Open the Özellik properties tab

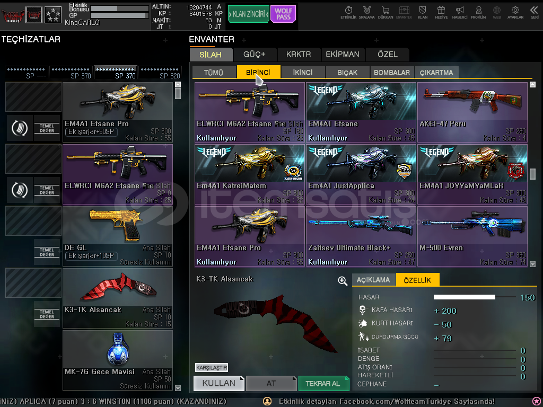tap(418, 280)
